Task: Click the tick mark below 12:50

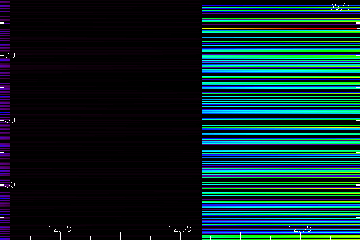Action: click(x=300, y=236)
